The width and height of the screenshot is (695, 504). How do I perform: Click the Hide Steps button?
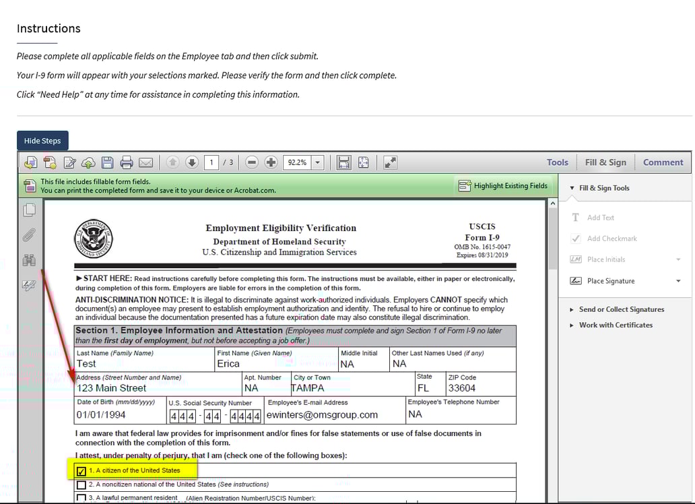coord(42,140)
